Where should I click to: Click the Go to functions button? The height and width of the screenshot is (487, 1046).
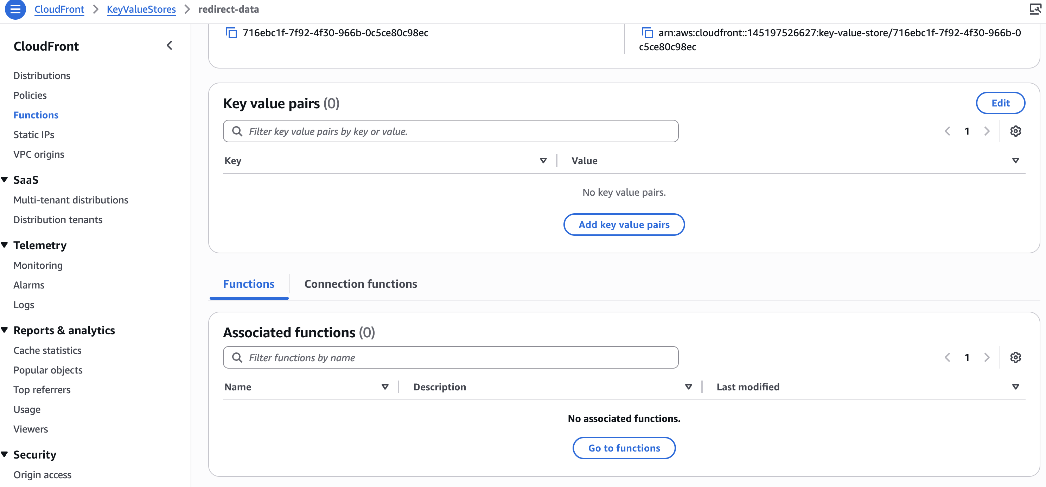[x=624, y=448]
